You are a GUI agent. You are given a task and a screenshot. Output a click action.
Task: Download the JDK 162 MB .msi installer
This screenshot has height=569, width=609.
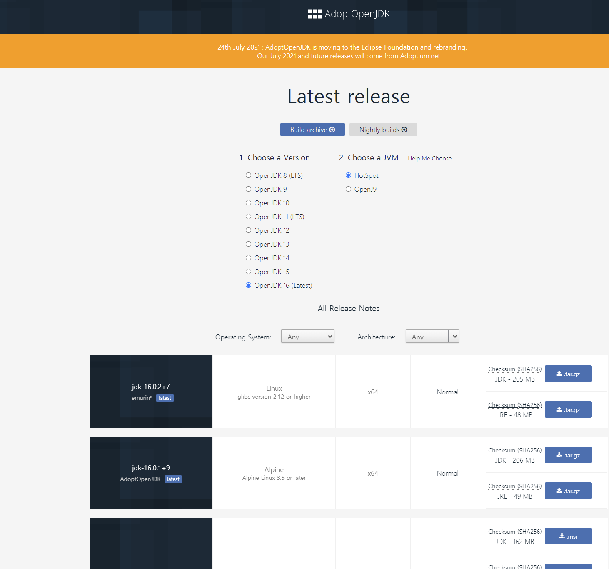click(568, 536)
